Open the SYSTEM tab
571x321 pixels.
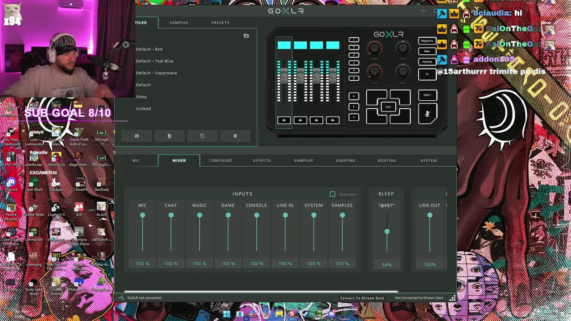click(x=429, y=160)
